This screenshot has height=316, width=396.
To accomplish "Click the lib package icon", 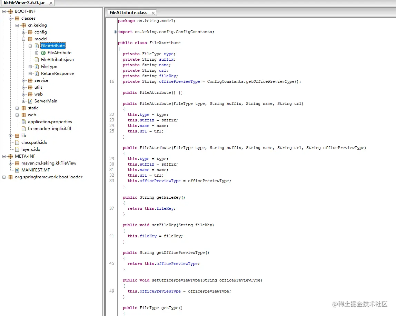I will coord(17,136).
